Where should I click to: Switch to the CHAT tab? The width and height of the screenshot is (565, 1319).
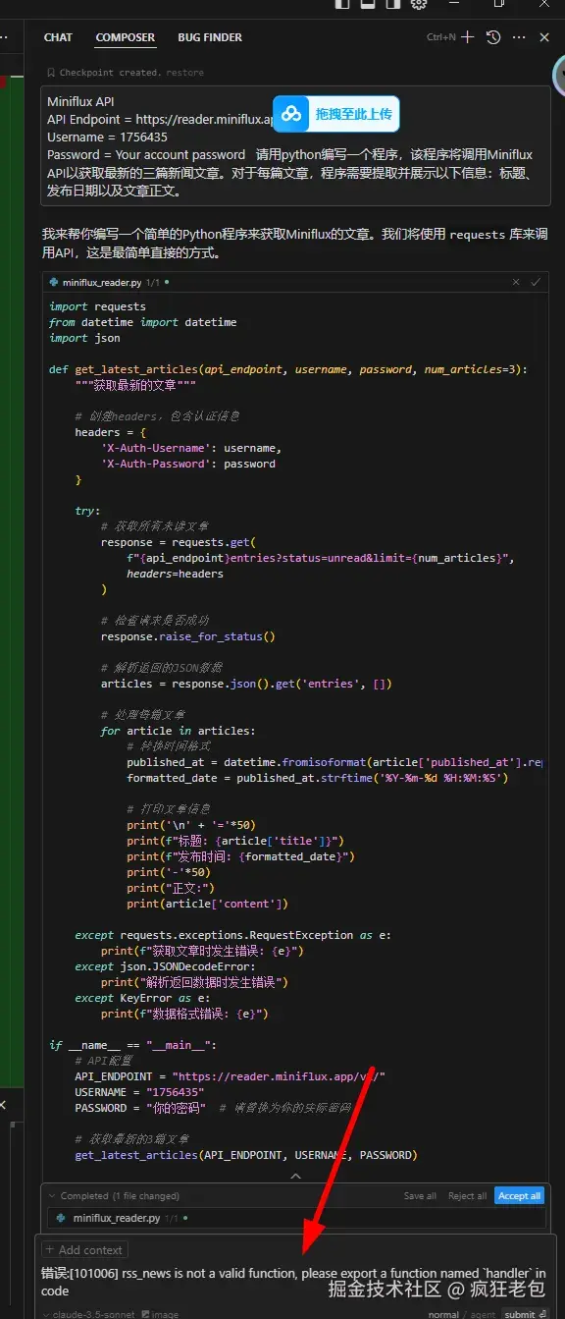(58, 37)
